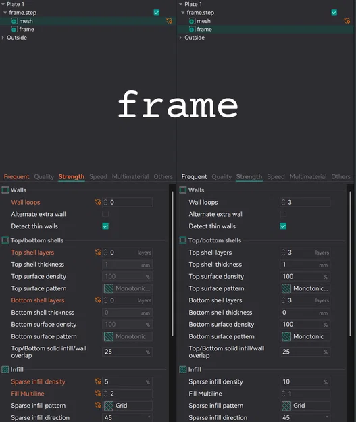Toggle frame.step checkbox in right panel
This screenshot has height=422, width=356.
coord(334,12)
